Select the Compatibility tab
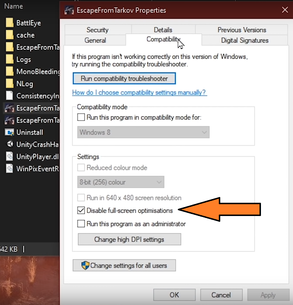293x305 pixels. [x=164, y=39]
